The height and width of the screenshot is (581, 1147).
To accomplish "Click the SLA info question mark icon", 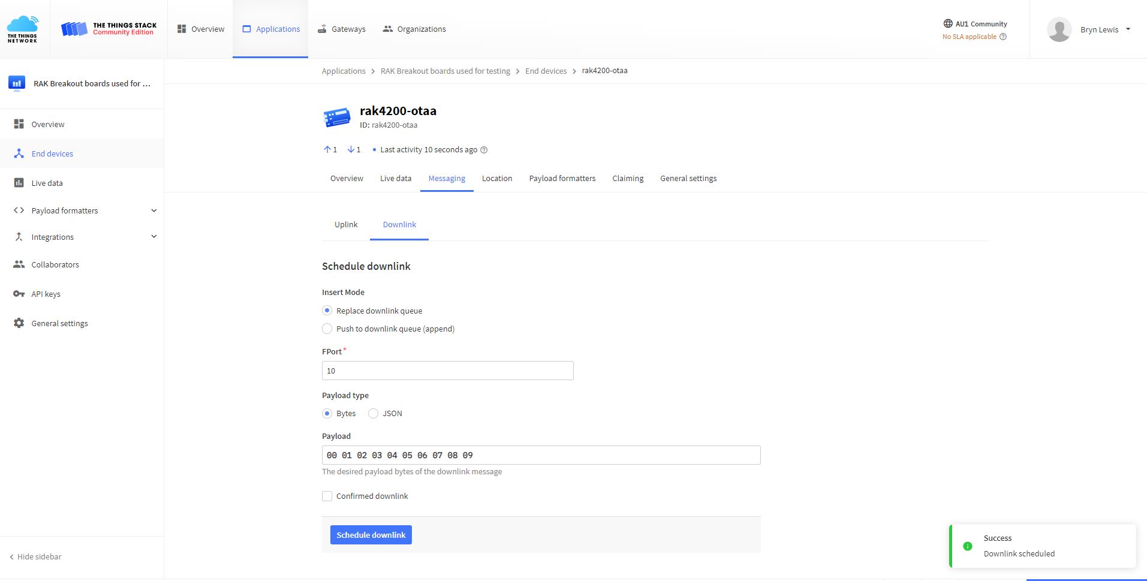I will click(x=1003, y=37).
